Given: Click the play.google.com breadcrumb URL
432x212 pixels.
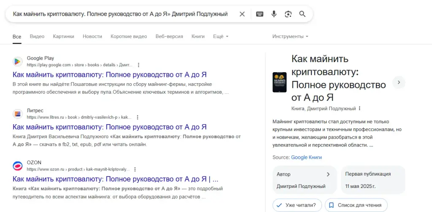Looking at the screenshot, I should tap(80, 65).
